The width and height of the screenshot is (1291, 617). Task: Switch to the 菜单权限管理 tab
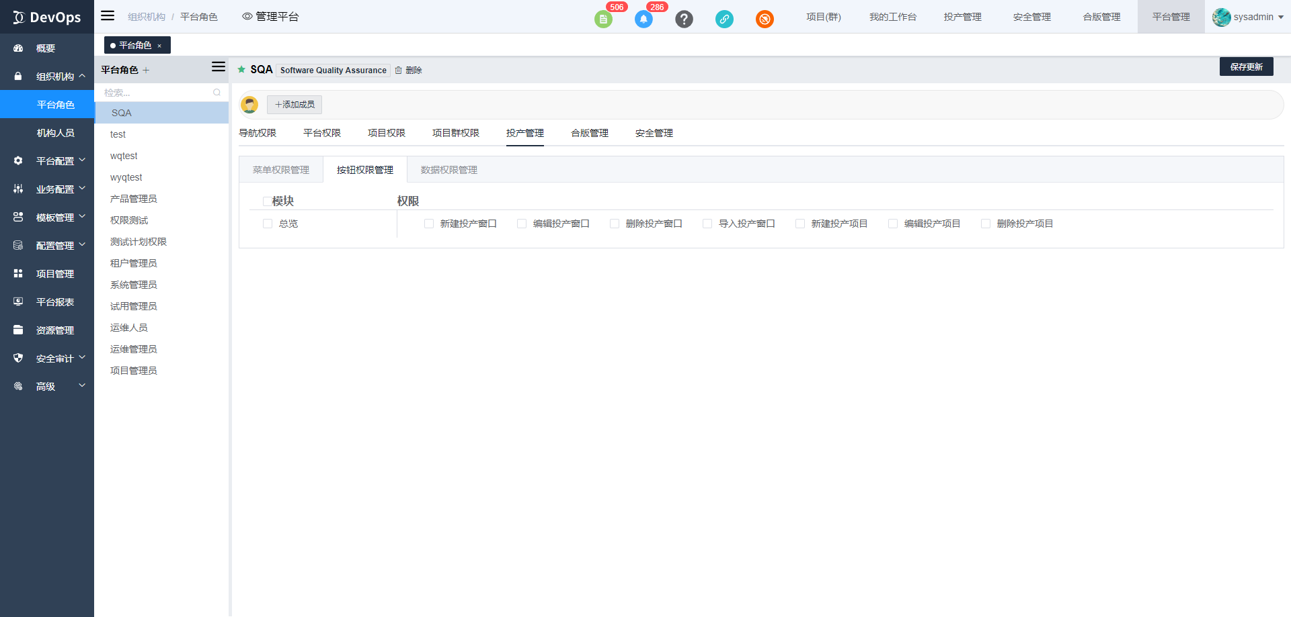coord(281,170)
